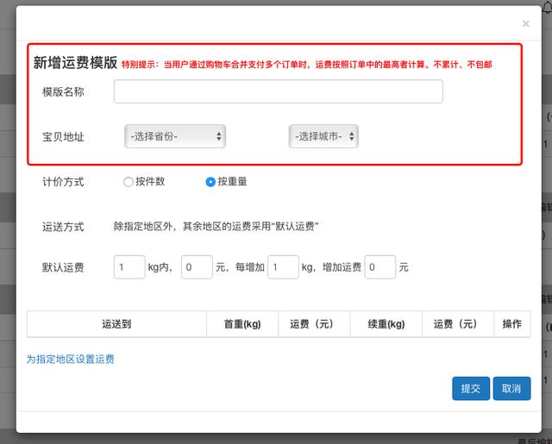552x444 pixels.
Task: Click the 首重(kg) column header
Action: click(242, 324)
